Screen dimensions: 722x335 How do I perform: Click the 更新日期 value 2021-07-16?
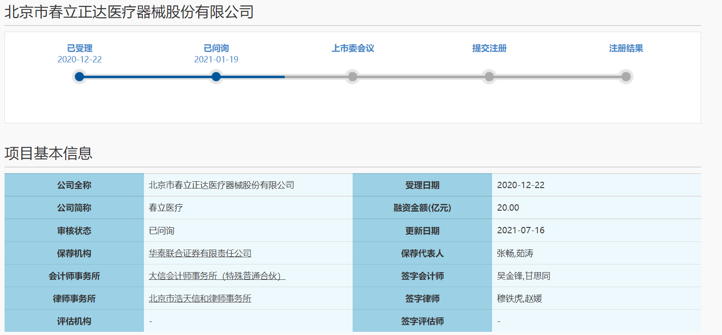[521, 230]
